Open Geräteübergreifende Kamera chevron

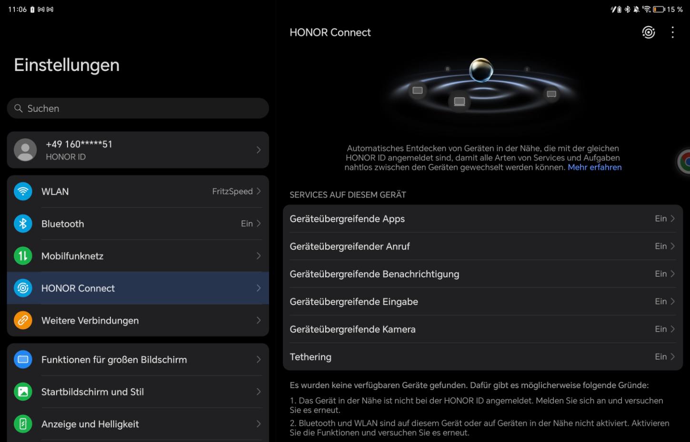point(672,329)
